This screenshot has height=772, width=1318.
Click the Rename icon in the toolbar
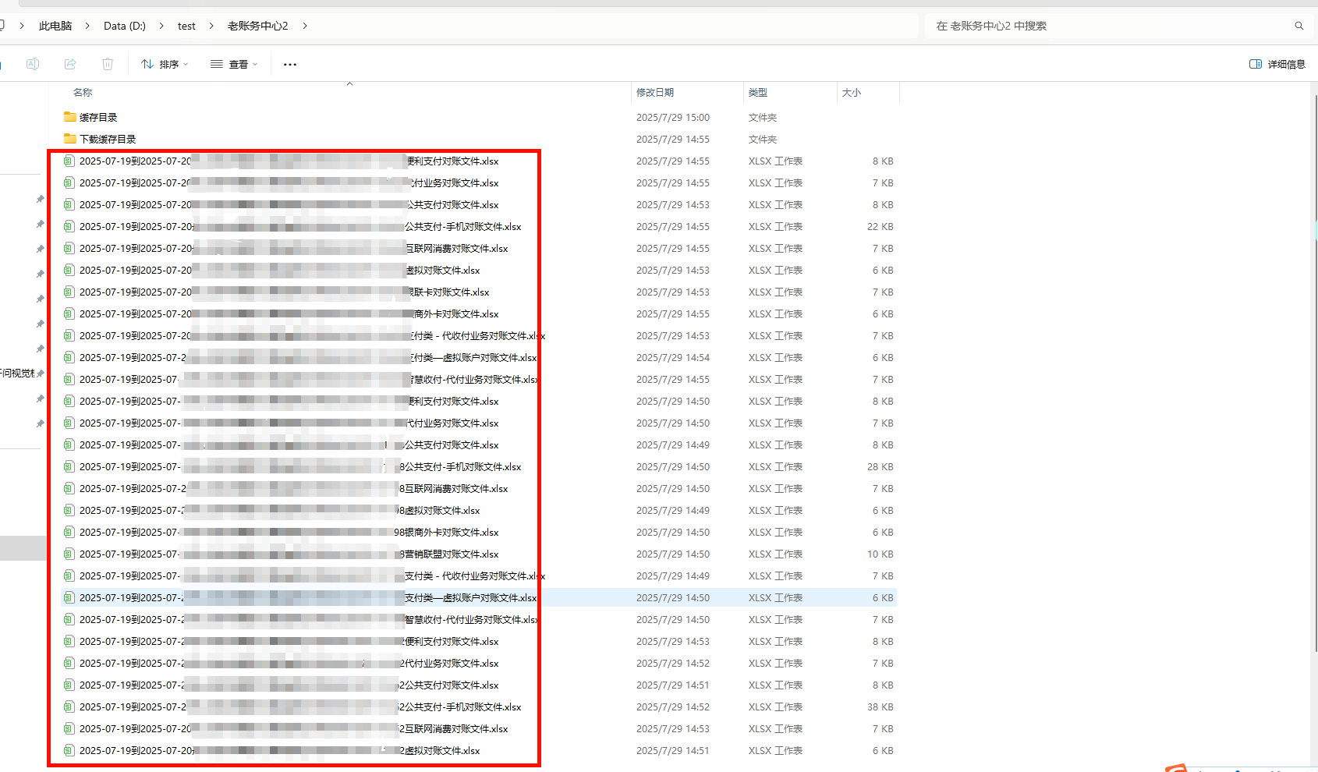pyautogui.click(x=33, y=64)
